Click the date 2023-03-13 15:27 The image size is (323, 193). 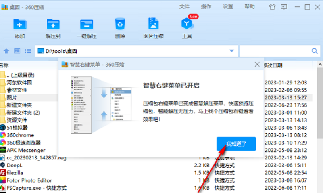(x=286, y=98)
